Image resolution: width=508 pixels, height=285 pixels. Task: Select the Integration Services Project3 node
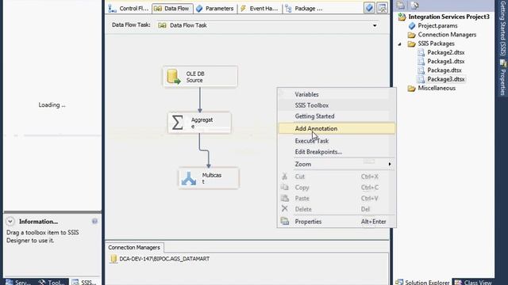click(x=448, y=17)
